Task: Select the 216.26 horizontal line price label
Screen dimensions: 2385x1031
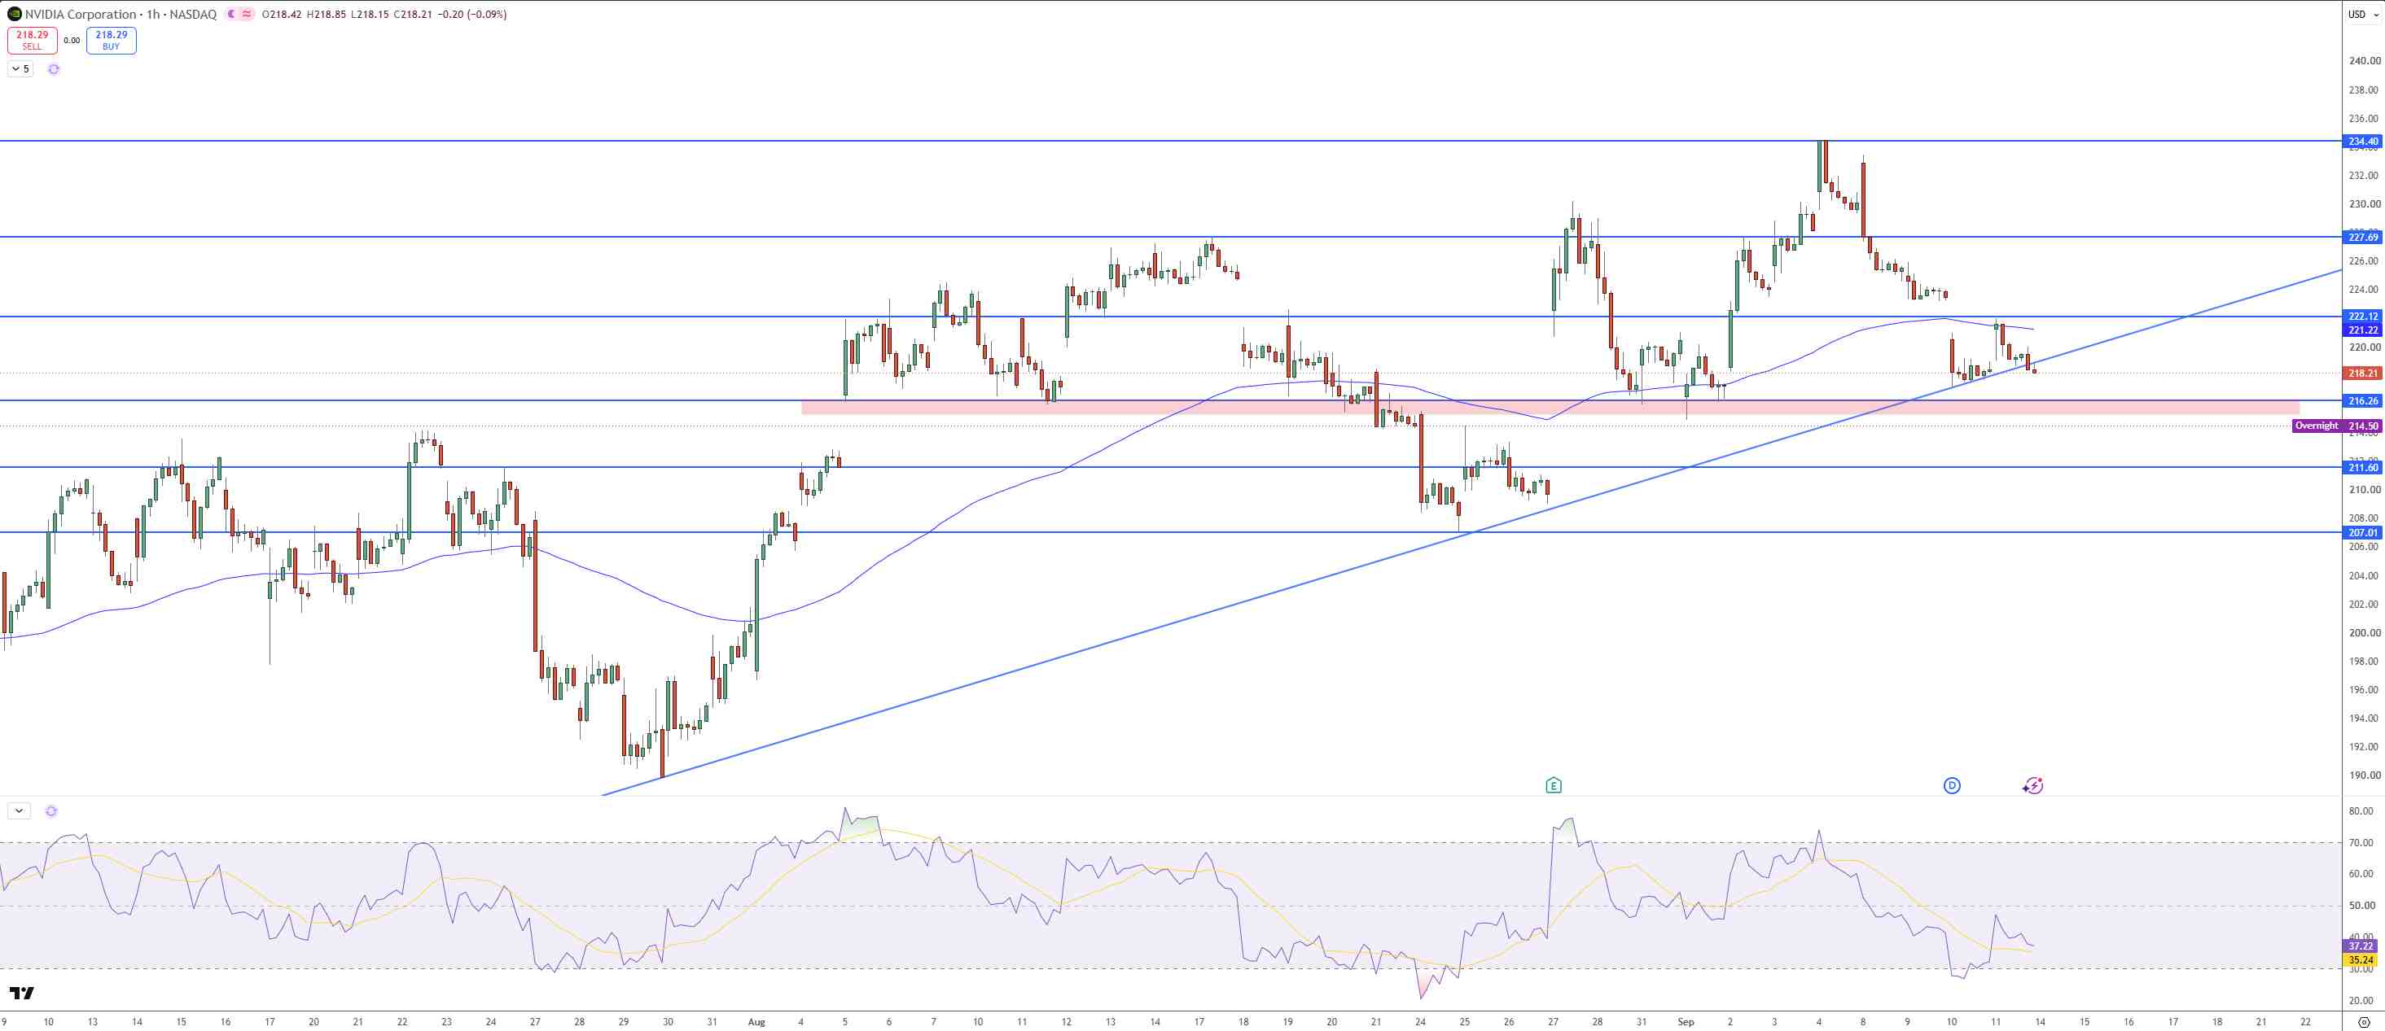Action: (x=2363, y=400)
